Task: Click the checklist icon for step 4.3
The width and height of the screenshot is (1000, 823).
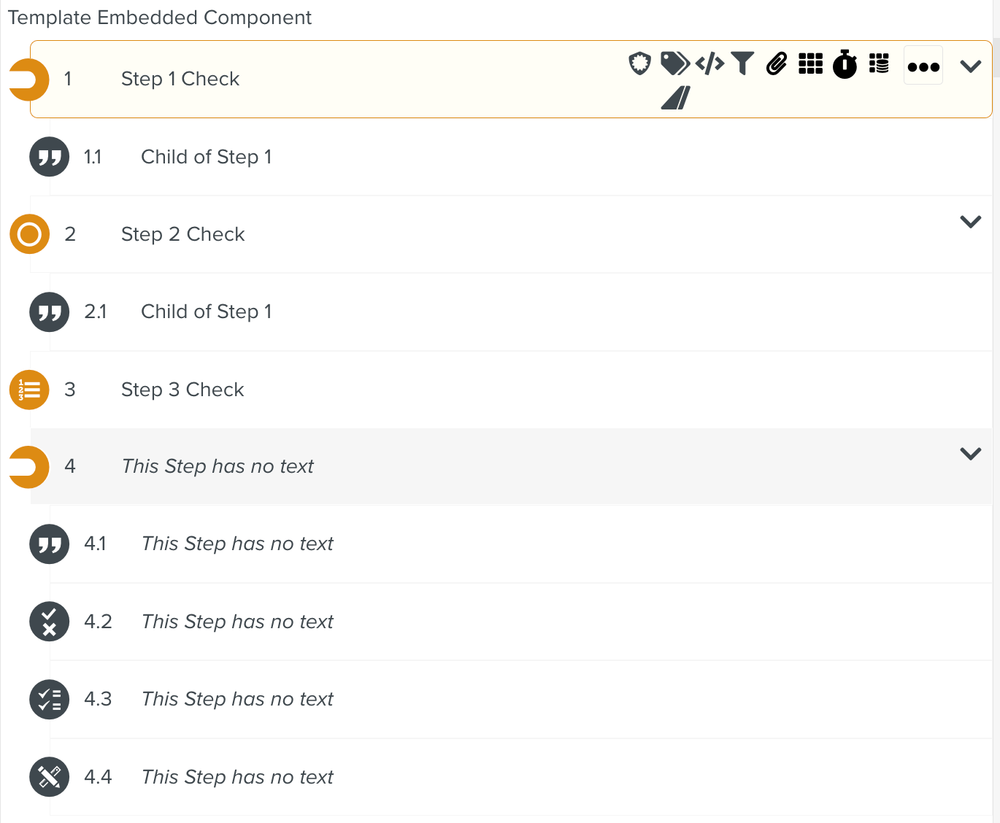Action: (49, 699)
